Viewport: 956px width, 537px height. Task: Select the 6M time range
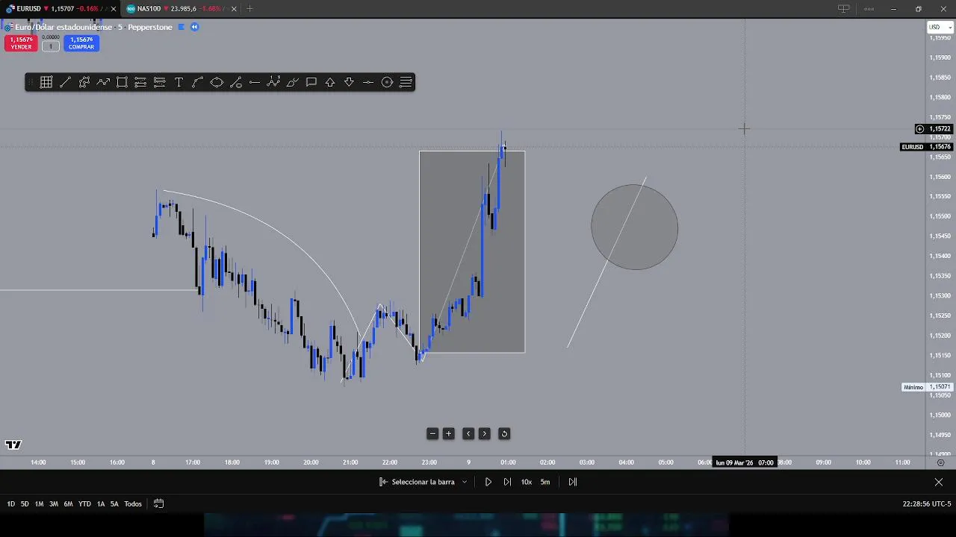pos(68,503)
